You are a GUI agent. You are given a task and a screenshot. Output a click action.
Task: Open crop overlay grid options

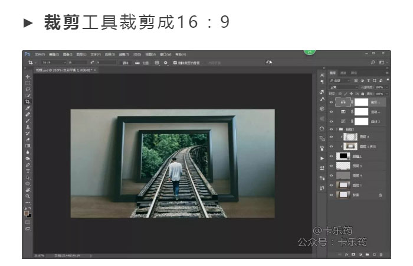157,63
